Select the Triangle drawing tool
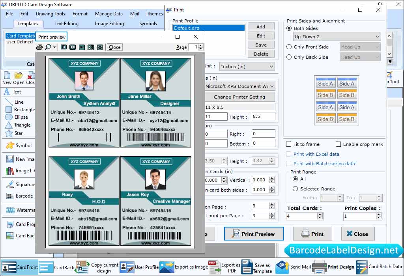 [18, 125]
